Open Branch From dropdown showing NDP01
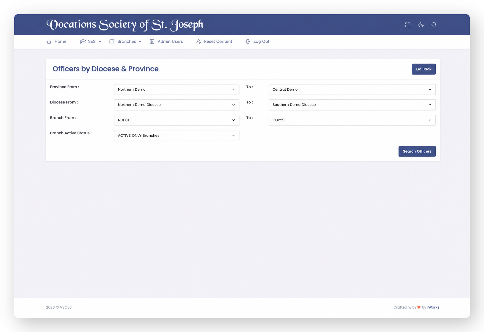The image size is (484, 332). (176, 120)
